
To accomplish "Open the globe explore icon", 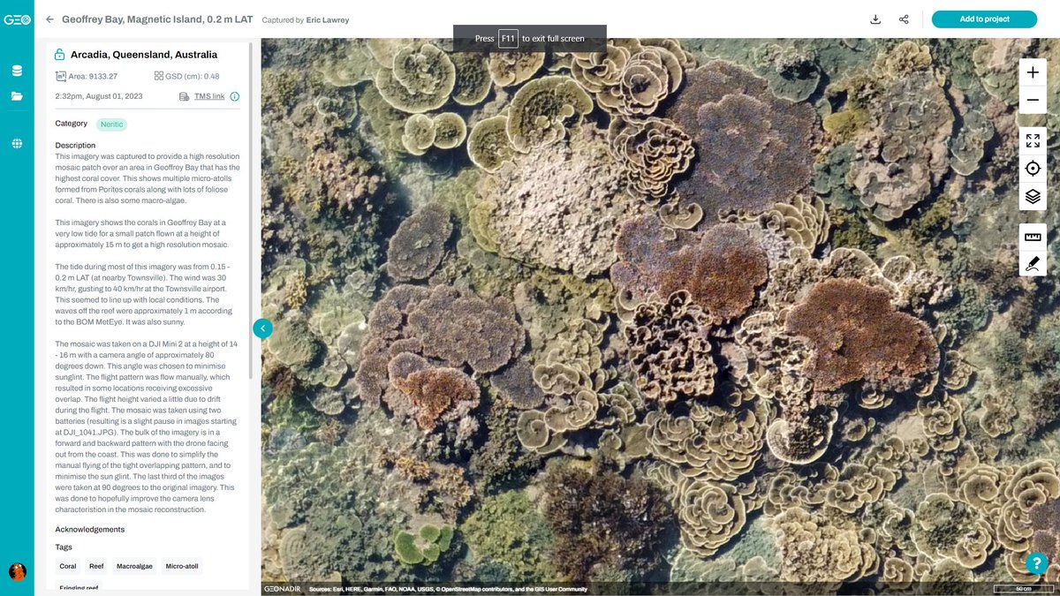I will pyautogui.click(x=17, y=144).
